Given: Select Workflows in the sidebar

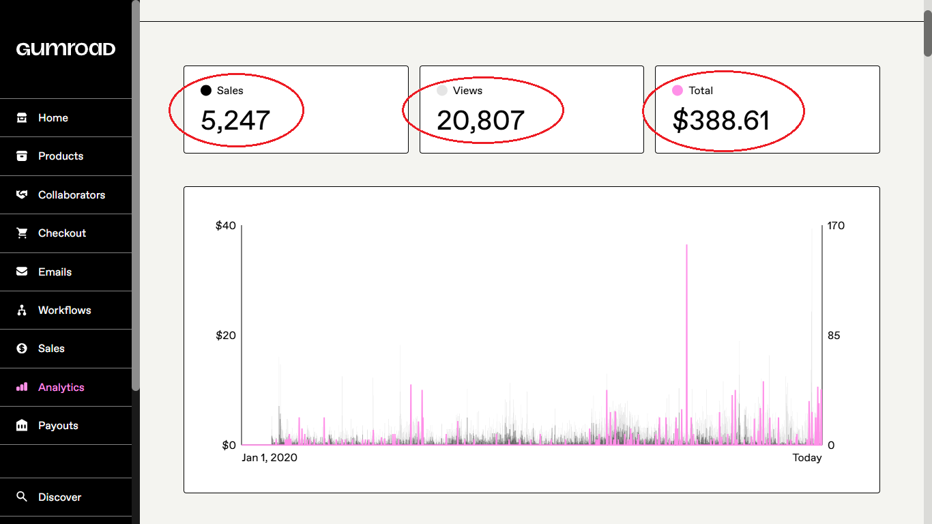Looking at the screenshot, I should coord(65,310).
